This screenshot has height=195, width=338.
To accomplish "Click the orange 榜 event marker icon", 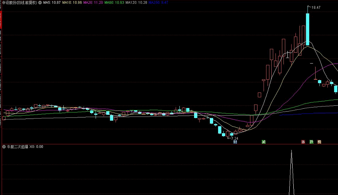I will [319, 142].
